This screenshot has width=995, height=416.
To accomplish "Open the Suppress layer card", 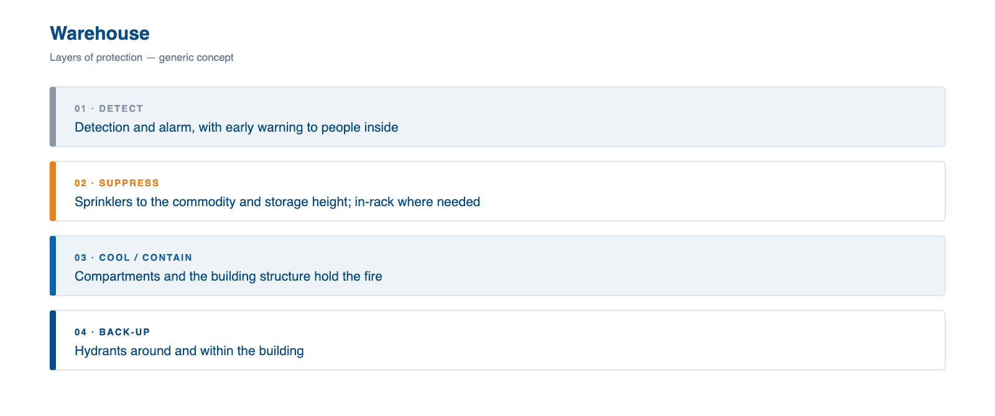I will tap(497, 191).
